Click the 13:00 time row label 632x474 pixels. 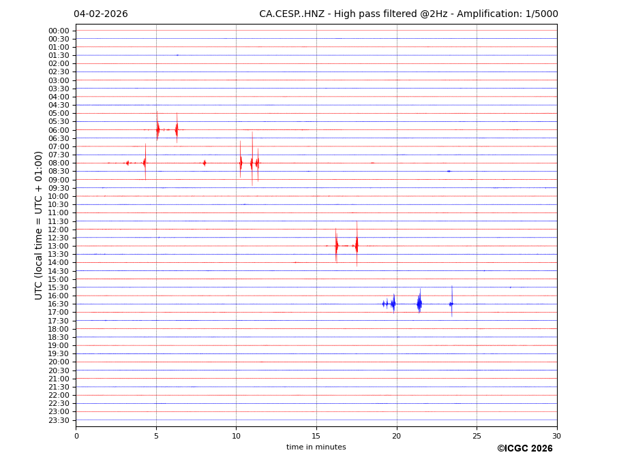(59, 246)
